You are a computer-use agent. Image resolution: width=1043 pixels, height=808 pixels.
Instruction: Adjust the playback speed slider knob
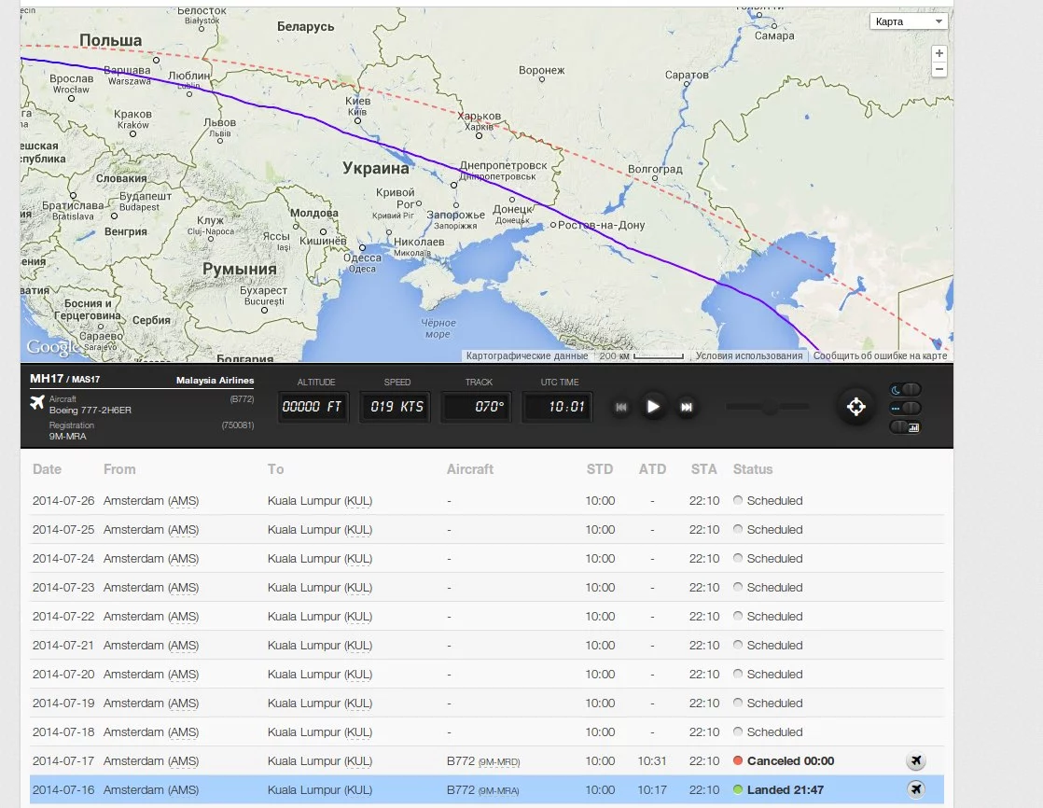[770, 407]
